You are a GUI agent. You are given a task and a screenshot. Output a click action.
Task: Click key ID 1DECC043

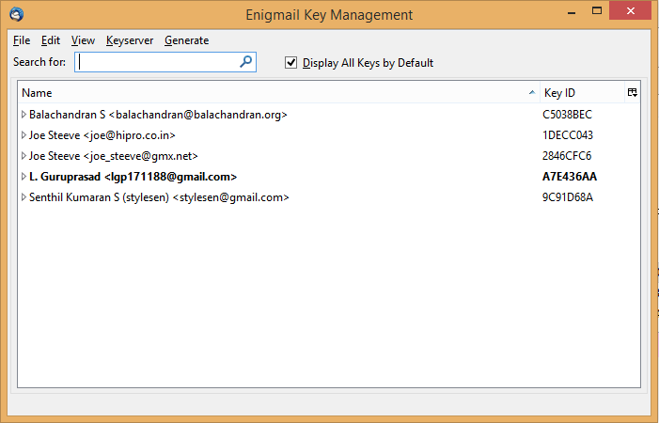(568, 134)
